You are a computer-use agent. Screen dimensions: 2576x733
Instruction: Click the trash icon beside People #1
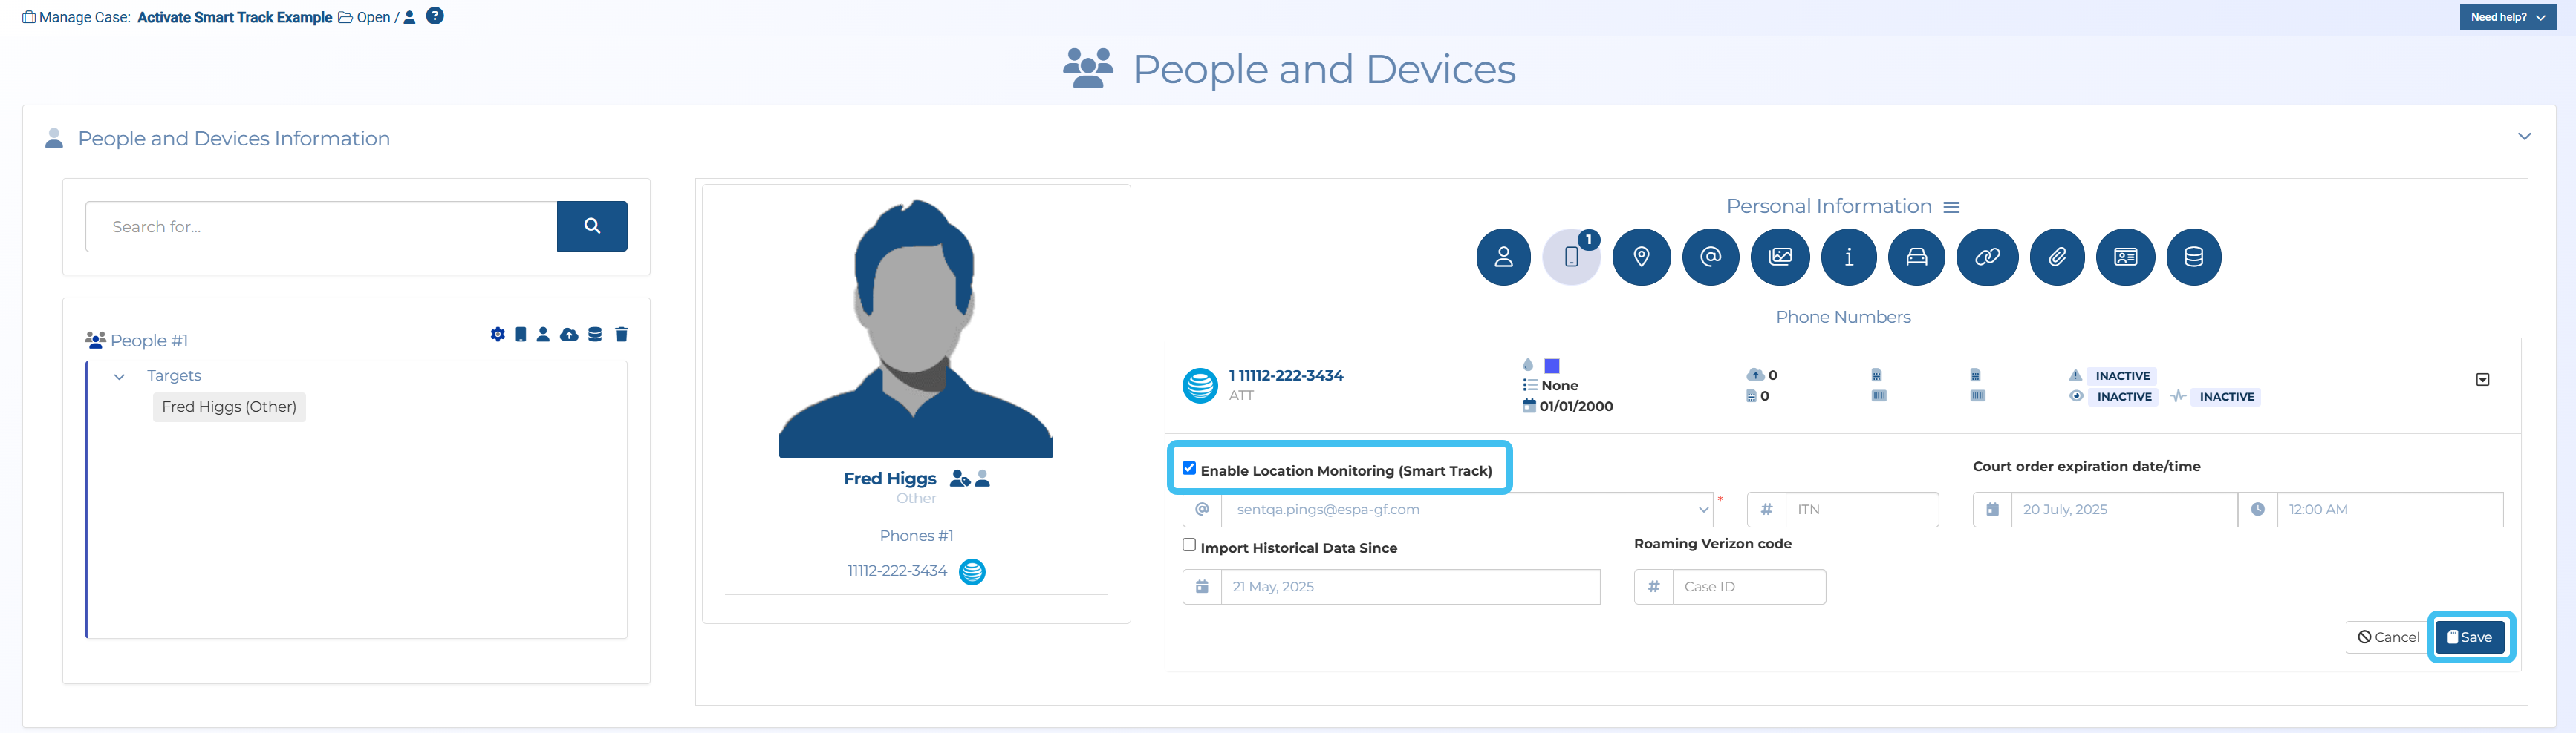[x=621, y=335]
